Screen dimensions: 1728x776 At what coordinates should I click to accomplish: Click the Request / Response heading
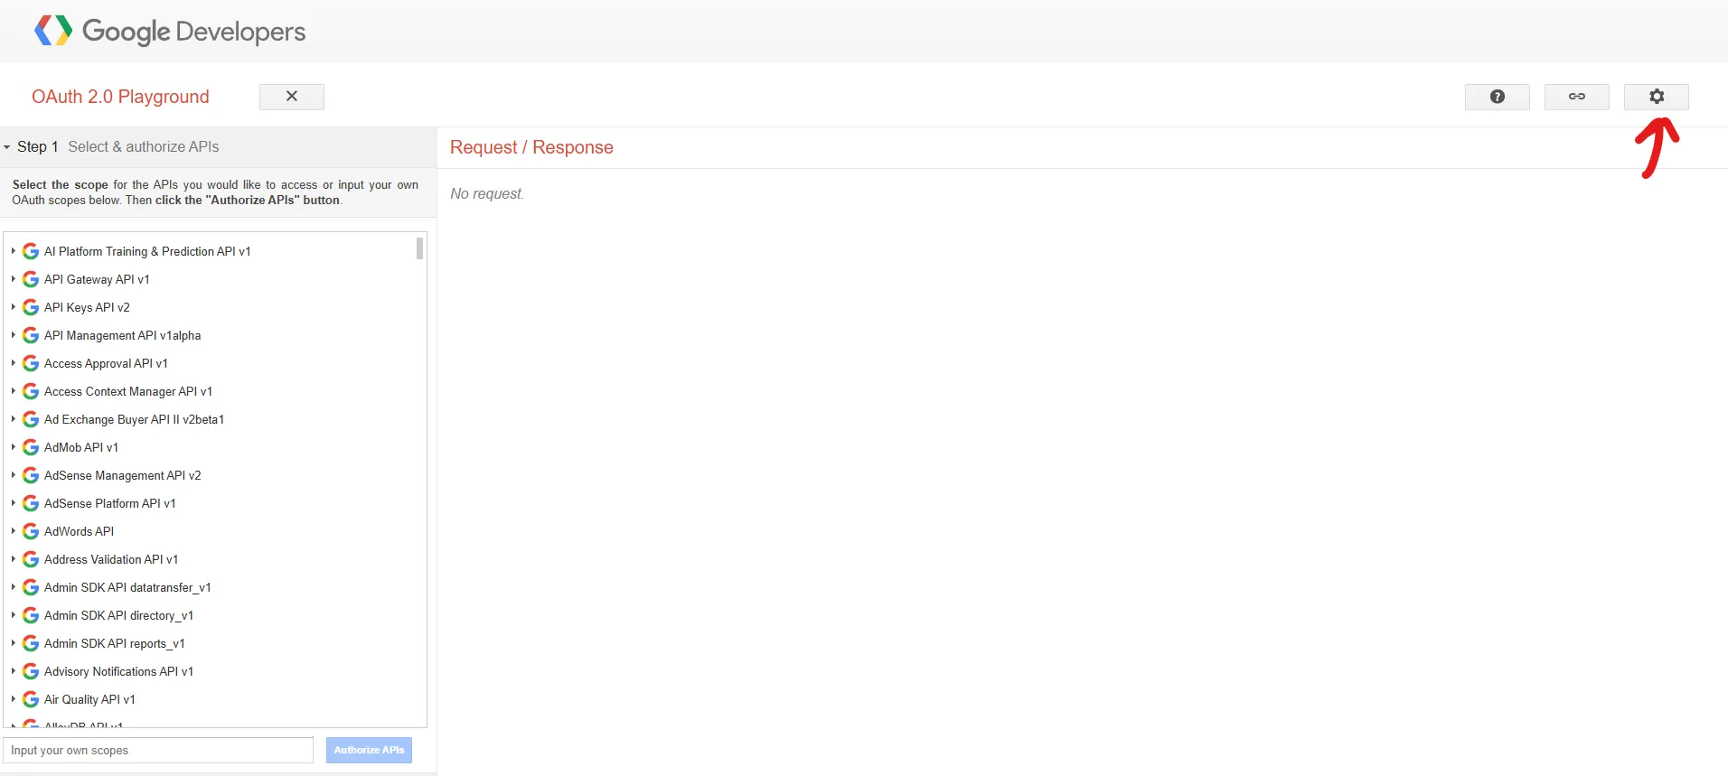[531, 147]
